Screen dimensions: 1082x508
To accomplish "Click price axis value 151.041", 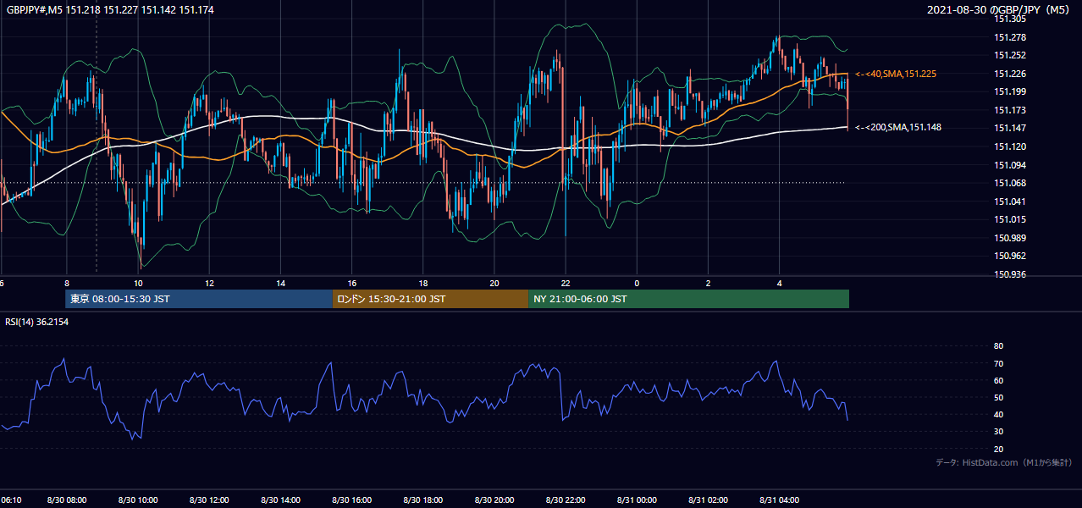I will click(x=1011, y=202).
